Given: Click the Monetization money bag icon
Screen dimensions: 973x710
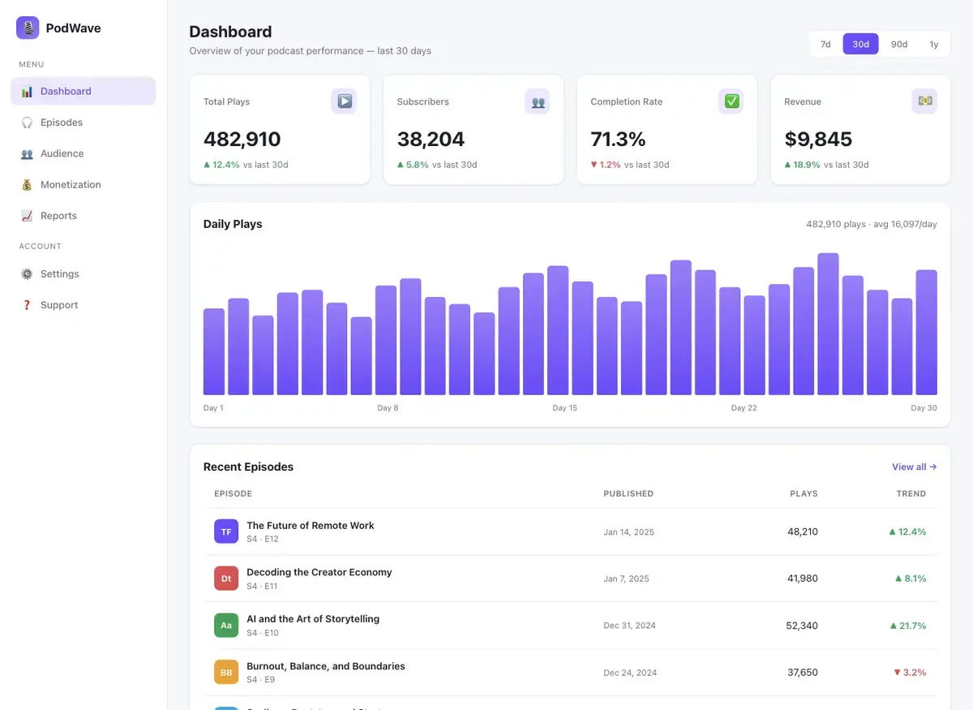Looking at the screenshot, I should [x=27, y=185].
